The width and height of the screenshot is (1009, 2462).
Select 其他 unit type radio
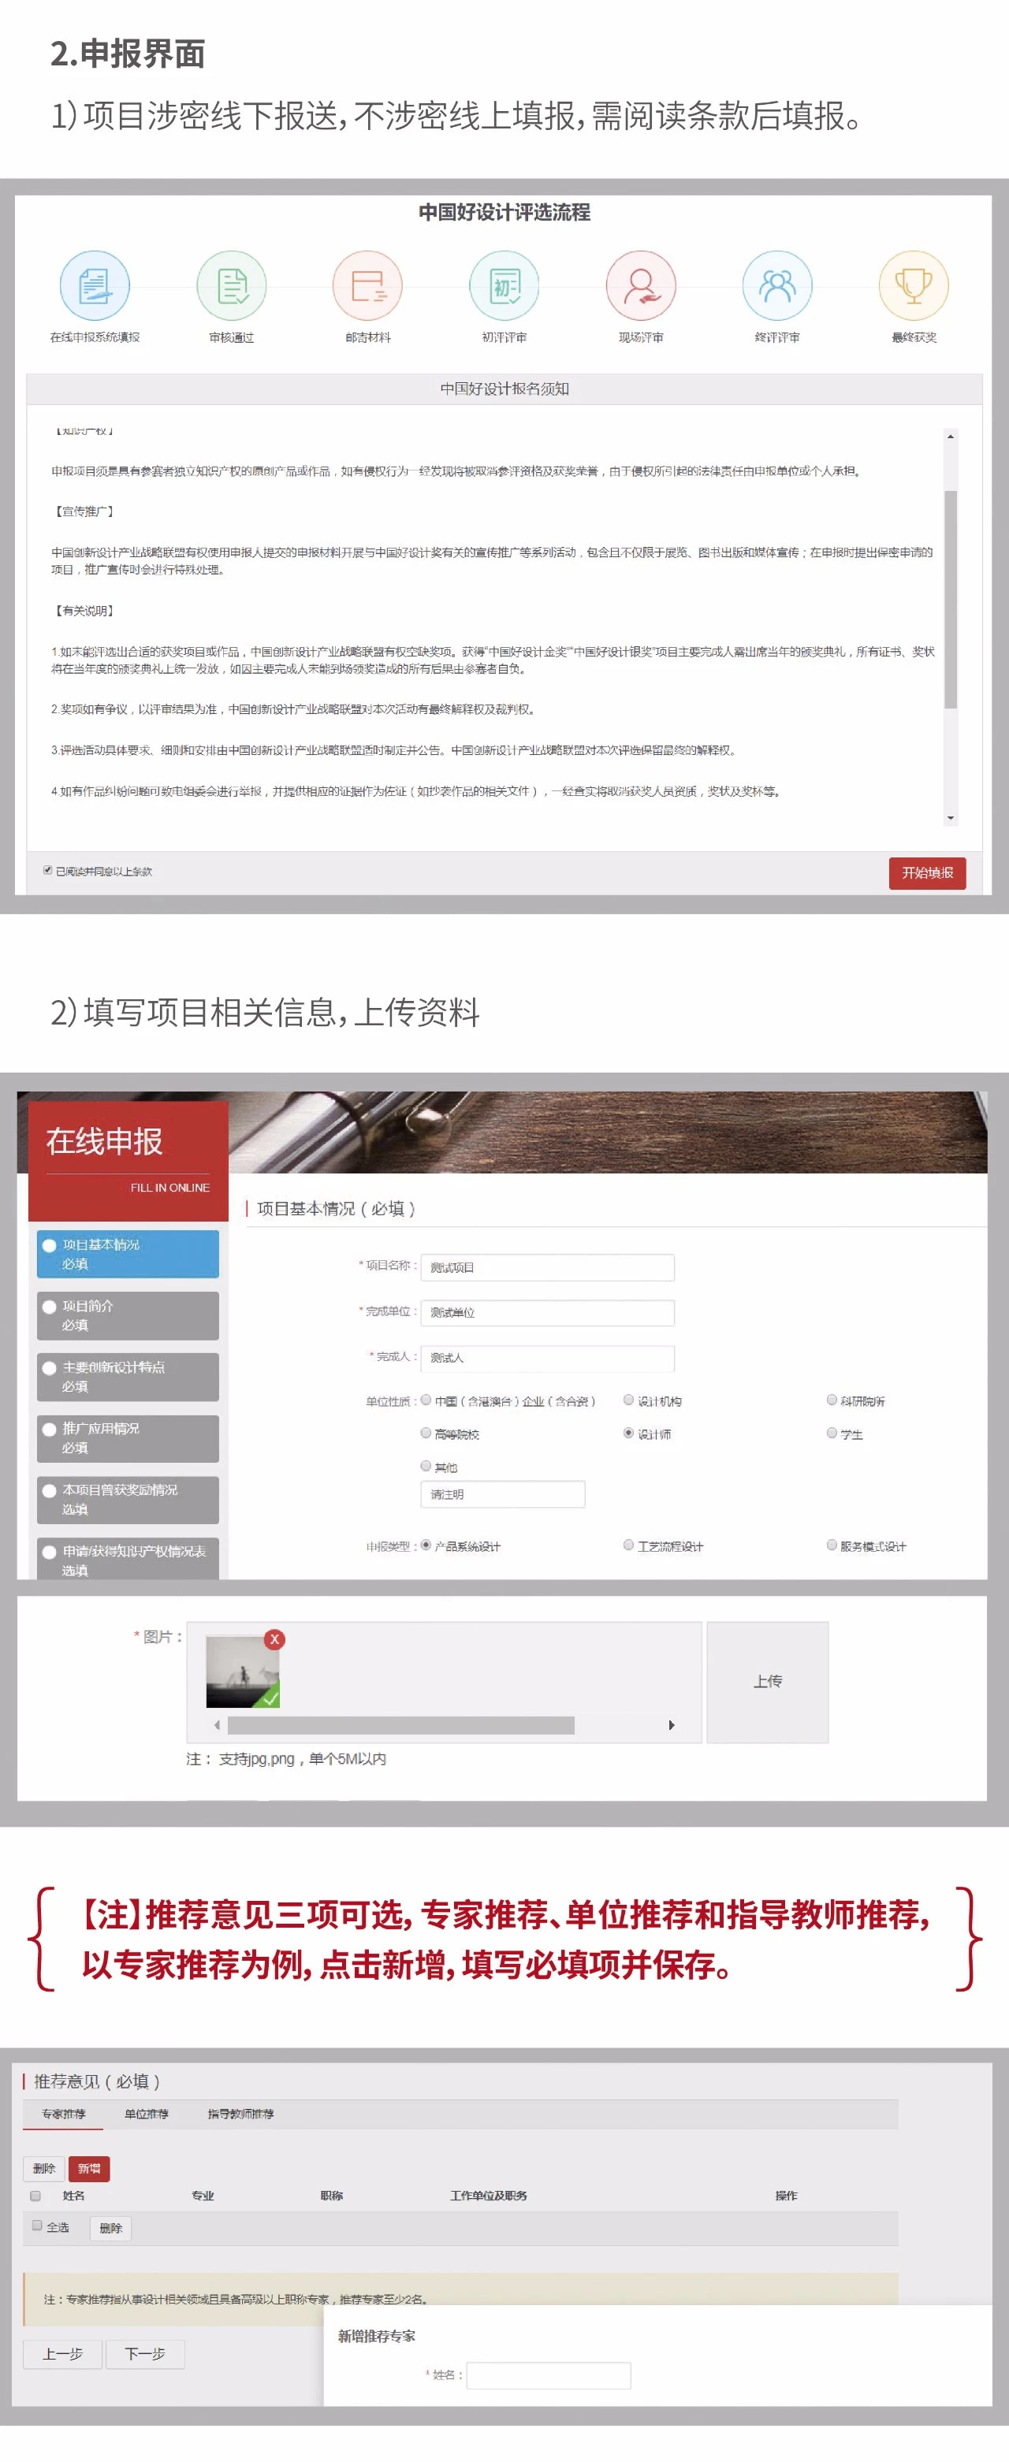[x=426, y=1465]
